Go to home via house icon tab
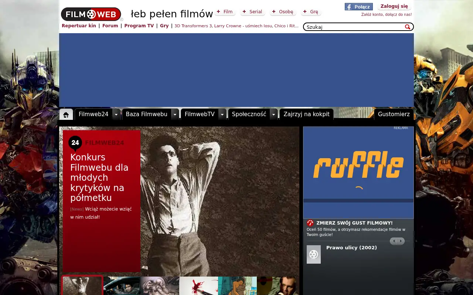This screenshot has width=473, height=295. [66, 114]
